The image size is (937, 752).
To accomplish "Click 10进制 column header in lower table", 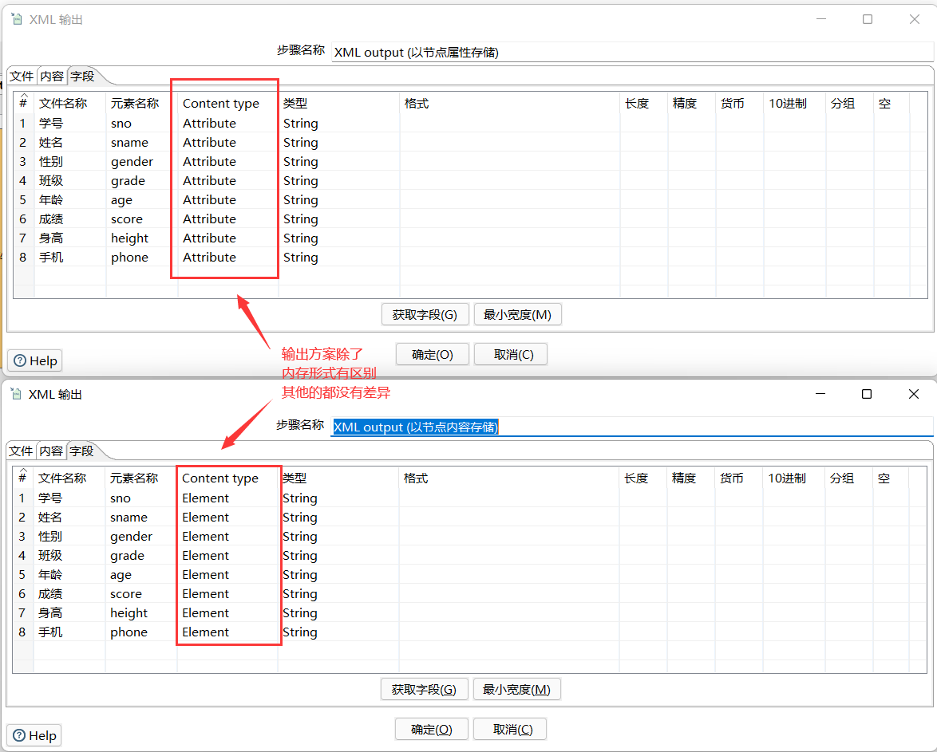I will click(x=793, y=478).
